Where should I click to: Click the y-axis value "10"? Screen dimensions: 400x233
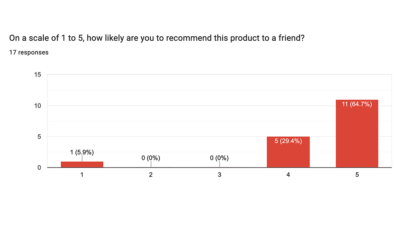pyautogui.click(x=38, y=106)
